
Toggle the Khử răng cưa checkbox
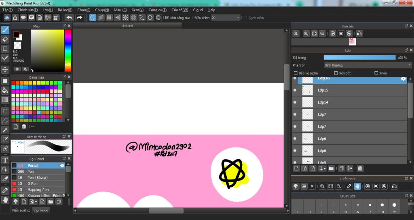[167, 18]
